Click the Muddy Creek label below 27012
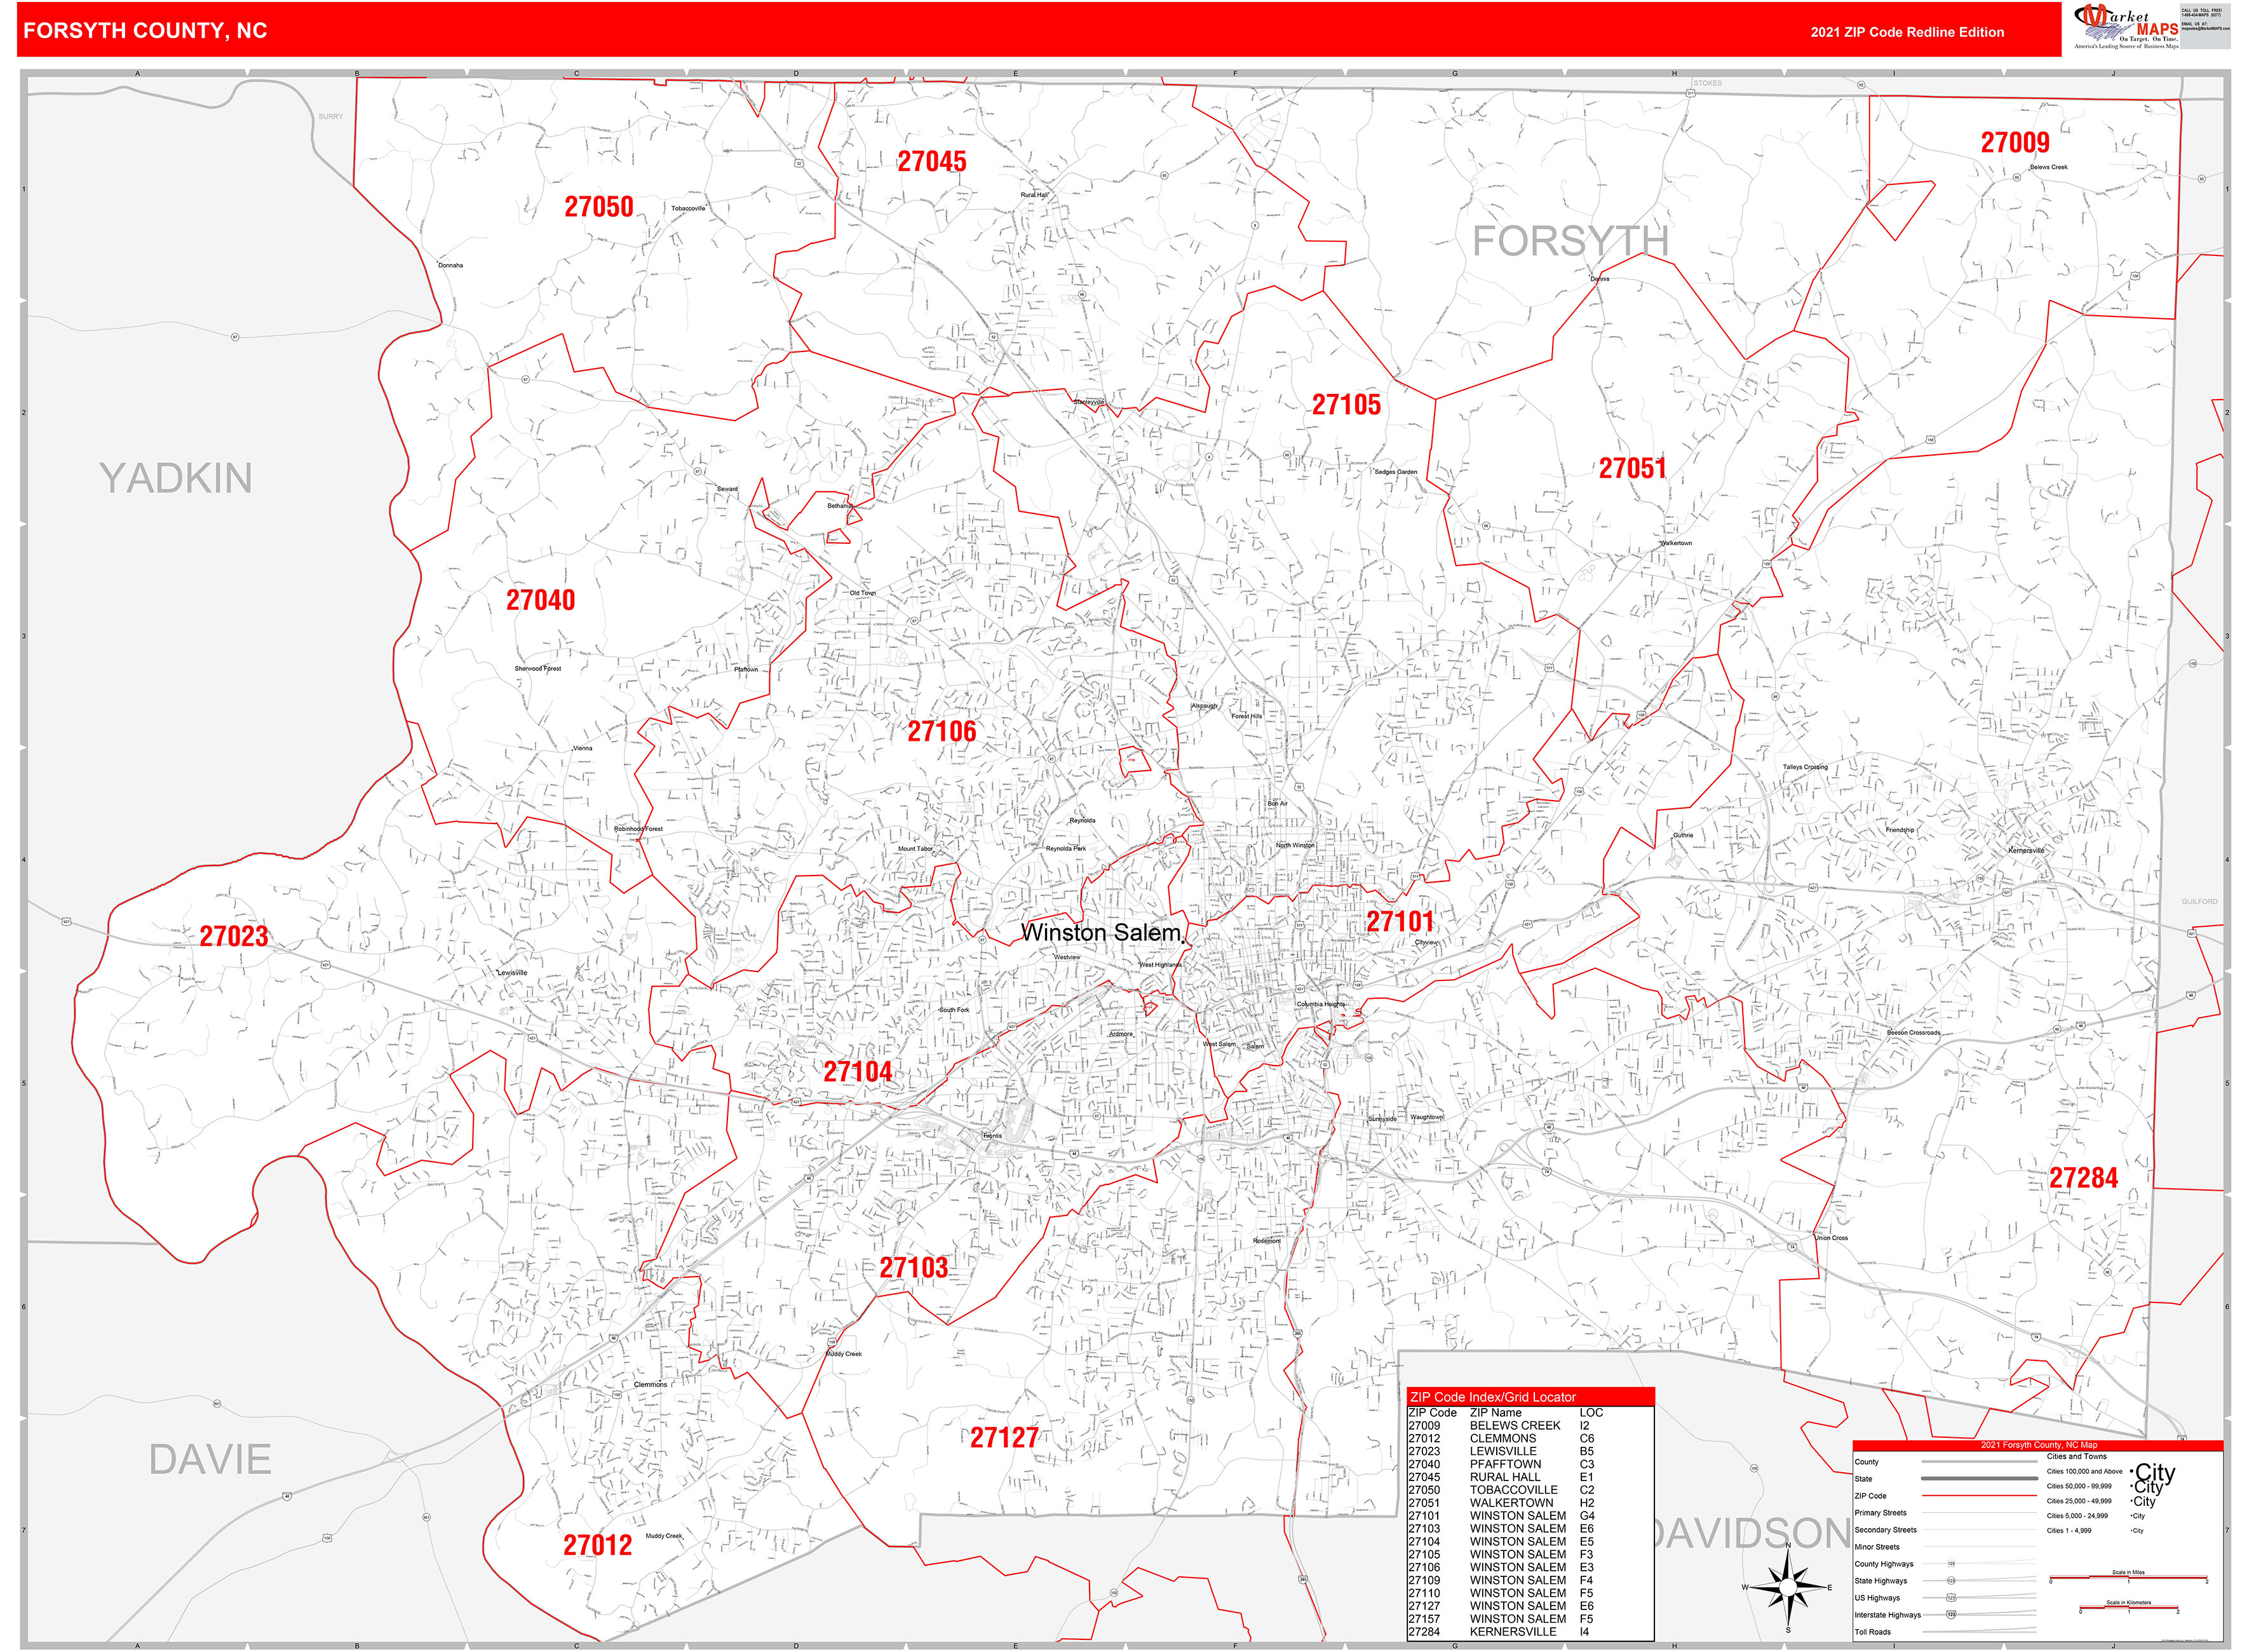2242x1652 pixels. (663, 1536)
